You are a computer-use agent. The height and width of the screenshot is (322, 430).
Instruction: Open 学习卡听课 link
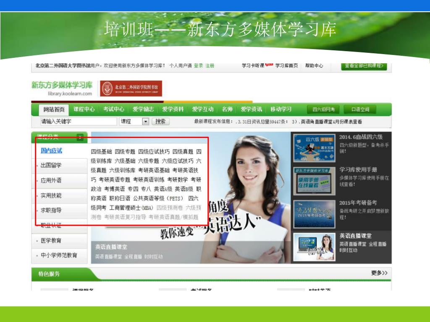pos(253,65)
